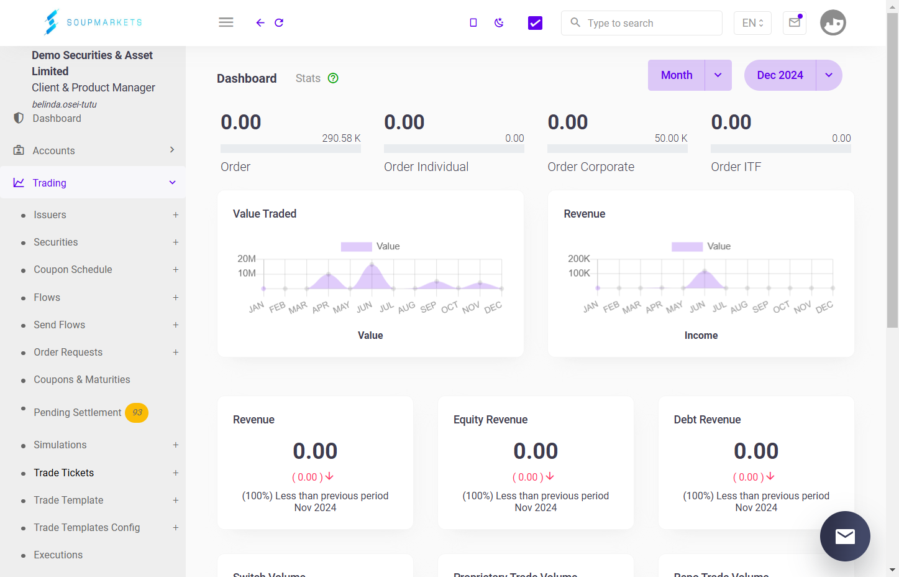Image resolution: width=899 pixels, height=577 pixels.
Task: Expand Issuers with the plus icon
Action: [176, 215]
